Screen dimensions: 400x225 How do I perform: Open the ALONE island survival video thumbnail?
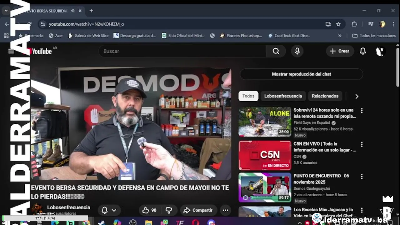(265, 122)
